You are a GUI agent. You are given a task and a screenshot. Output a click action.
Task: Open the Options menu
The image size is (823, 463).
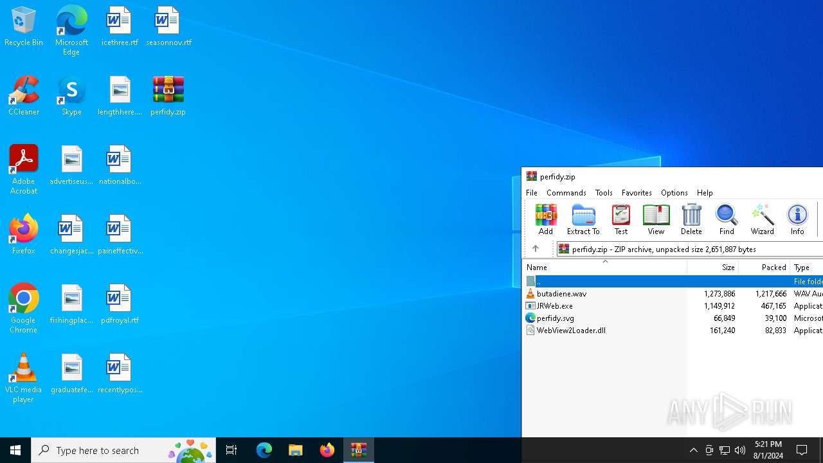674,193
